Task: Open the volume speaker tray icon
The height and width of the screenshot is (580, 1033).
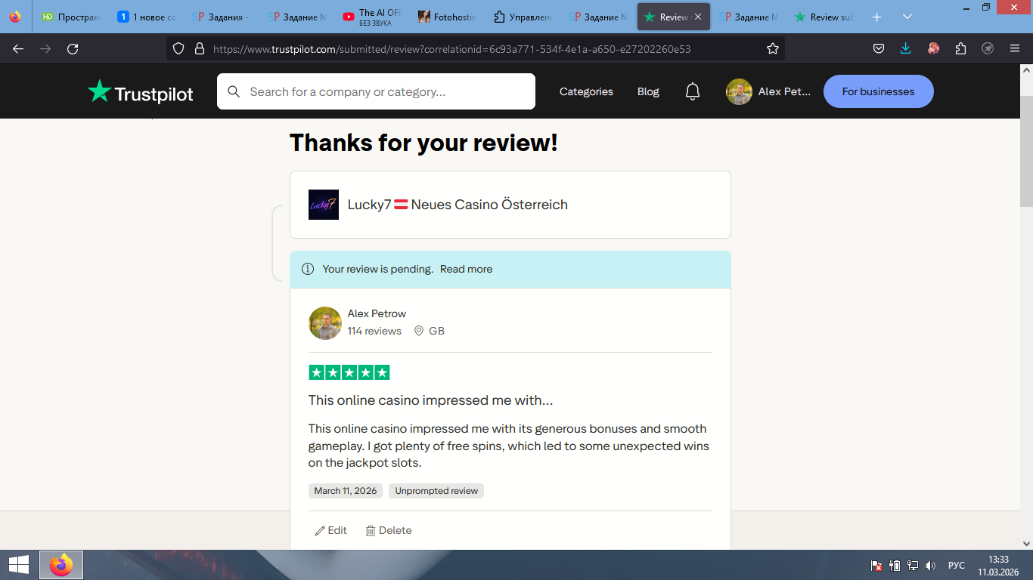Action: click(x=931, y=565)
